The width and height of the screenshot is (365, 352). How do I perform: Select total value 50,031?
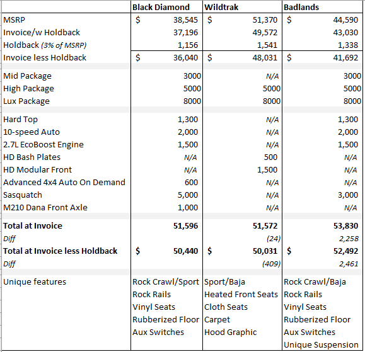(x=265, y=251)
